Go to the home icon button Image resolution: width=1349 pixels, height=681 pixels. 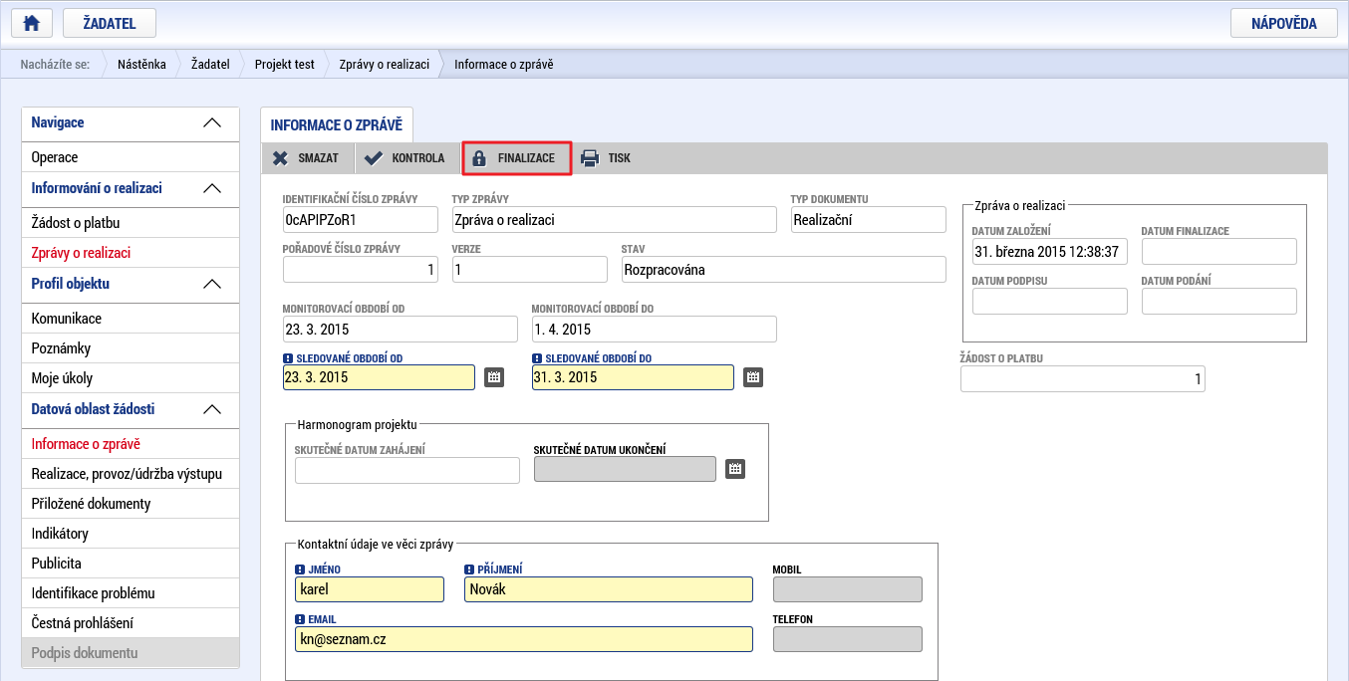coord(31,23)
